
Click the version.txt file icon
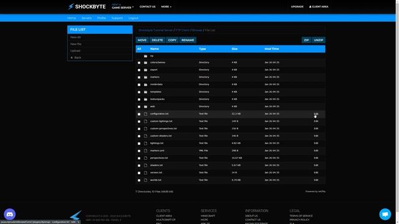[145, 173]
